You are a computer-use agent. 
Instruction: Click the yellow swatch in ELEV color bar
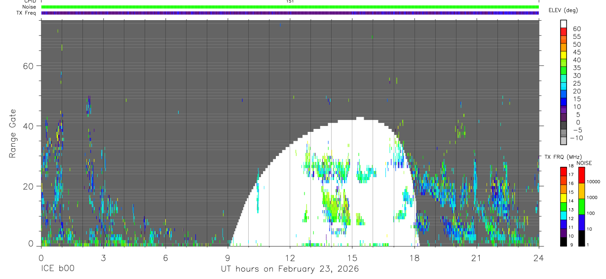pyautogui.click(x=564, y=55)
